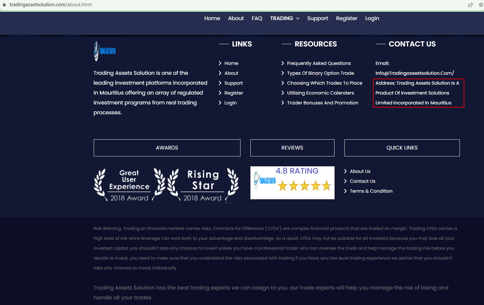The width and height of the screenshot is (484, 305).
Task: Open Types Of Binary Option Trade link
Action: coord(320,73)
